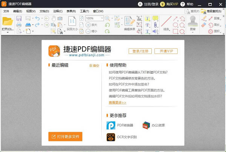Select the Sticky Note comment tool

pyautogui.click(x=155, y=18)
